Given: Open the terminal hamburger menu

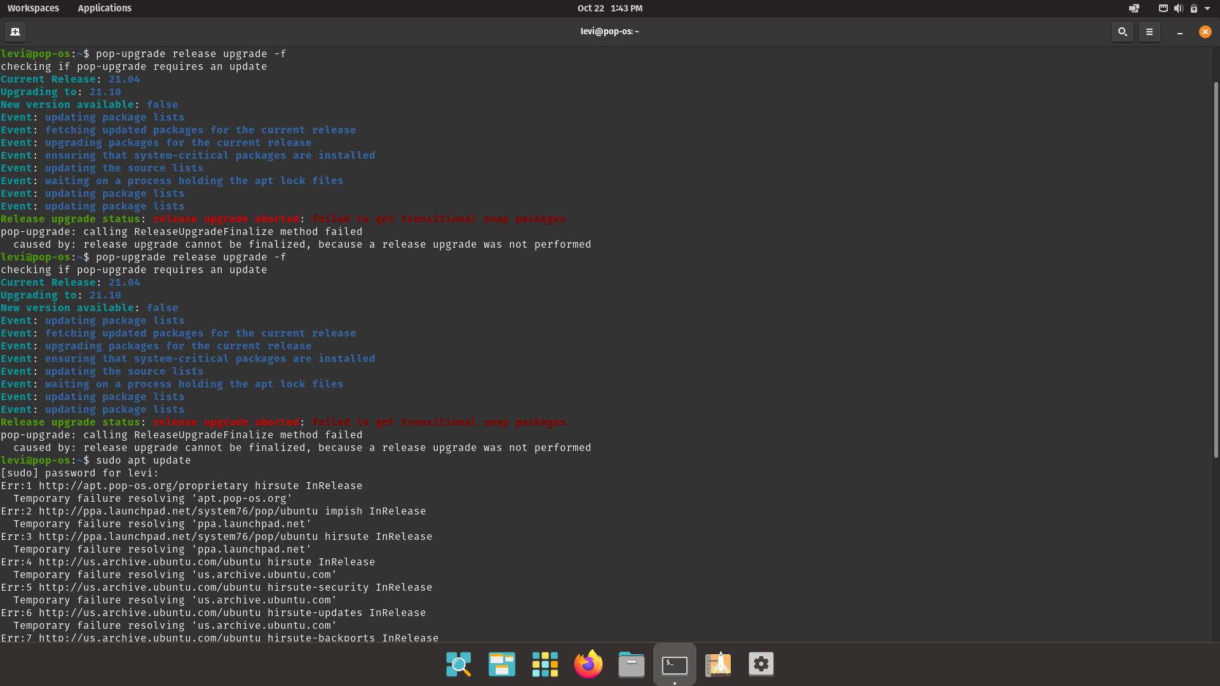Looking at the screenshot, I should click(1149, 31).
